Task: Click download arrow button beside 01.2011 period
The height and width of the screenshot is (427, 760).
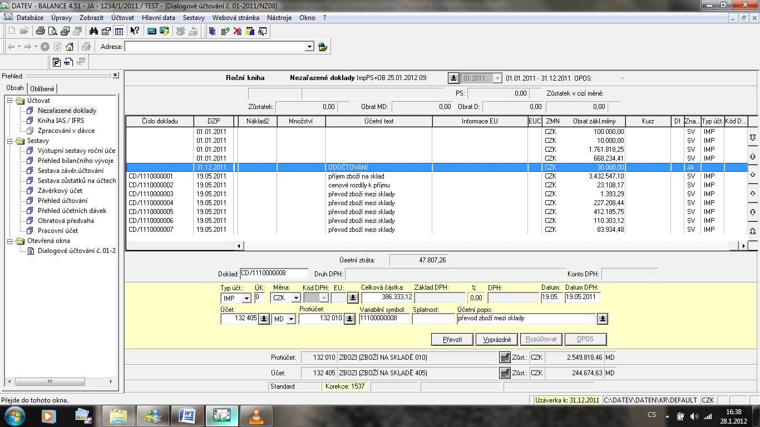Action: [453, 78]
